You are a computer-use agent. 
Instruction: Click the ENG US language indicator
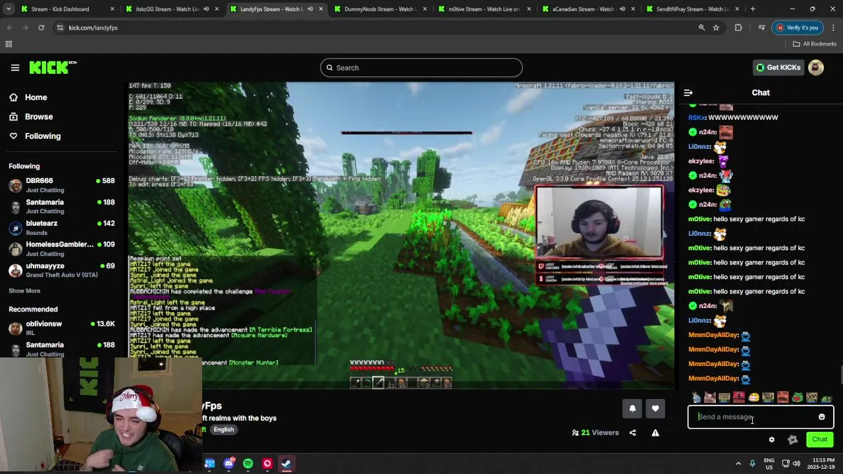click(x=769, y=463)
